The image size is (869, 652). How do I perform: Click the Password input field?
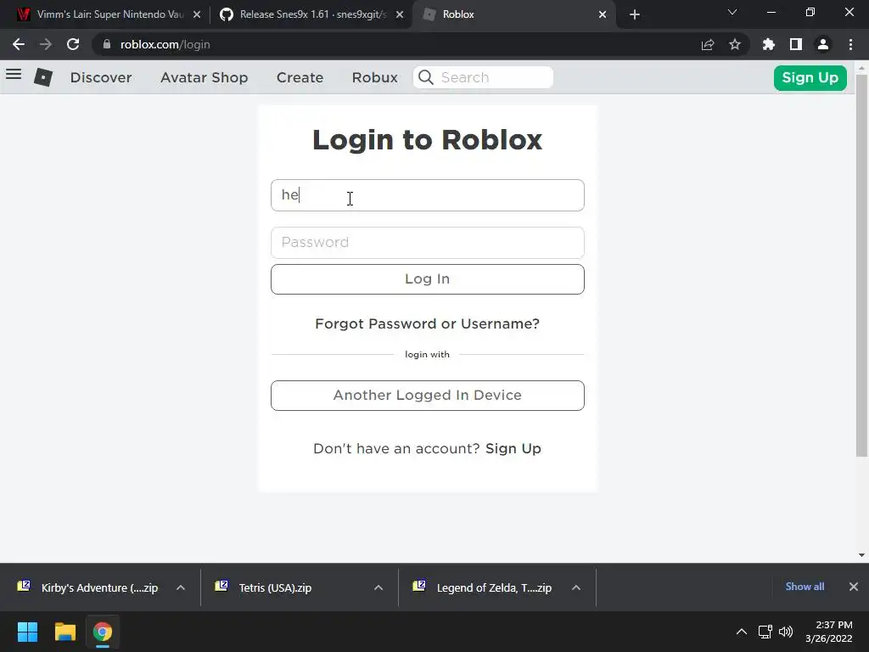428,242
